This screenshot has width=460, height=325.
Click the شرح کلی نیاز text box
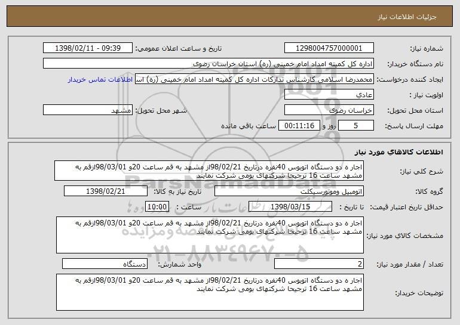[x=209, y=171]
